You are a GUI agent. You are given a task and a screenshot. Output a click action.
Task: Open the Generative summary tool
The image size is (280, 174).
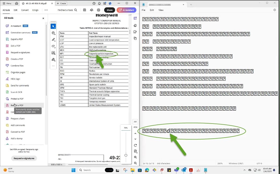21,33
